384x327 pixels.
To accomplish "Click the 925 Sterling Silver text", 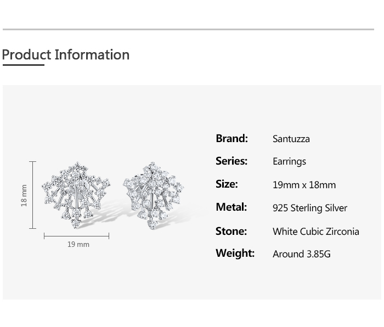I will [309, 208].
